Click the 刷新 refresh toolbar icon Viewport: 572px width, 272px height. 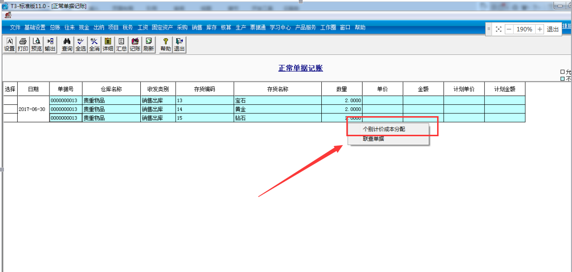(149, 45)
